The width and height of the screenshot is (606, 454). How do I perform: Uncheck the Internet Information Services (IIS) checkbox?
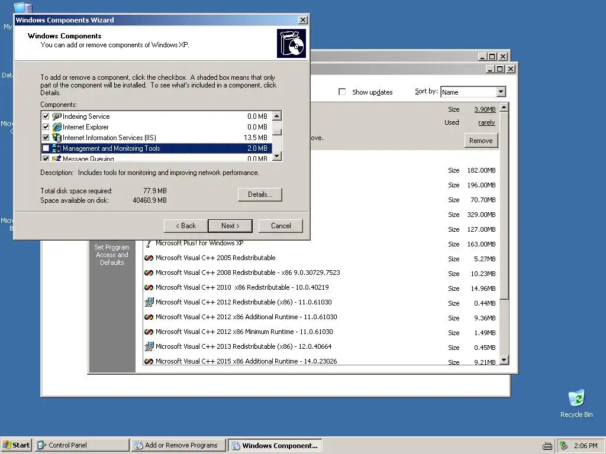pos(46,137)
